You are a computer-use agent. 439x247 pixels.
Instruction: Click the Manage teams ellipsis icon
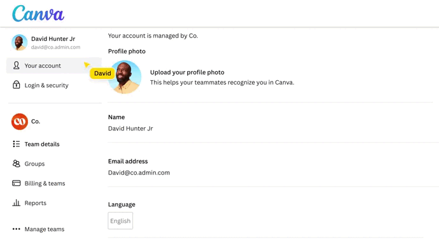pos(17,229)
